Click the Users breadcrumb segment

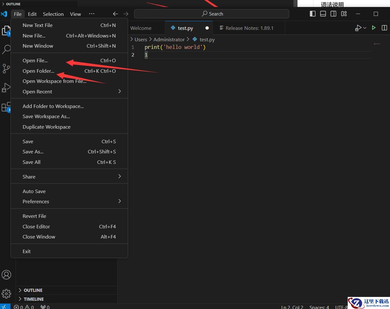(x=140, y=40)
